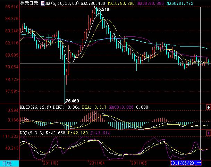This screenshot has height=167, width=211.
Task: Select the 日线 daily period tab
Action: pos(9,164)
